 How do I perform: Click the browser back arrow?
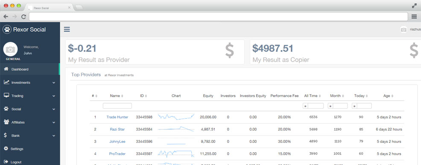[6, 17]
